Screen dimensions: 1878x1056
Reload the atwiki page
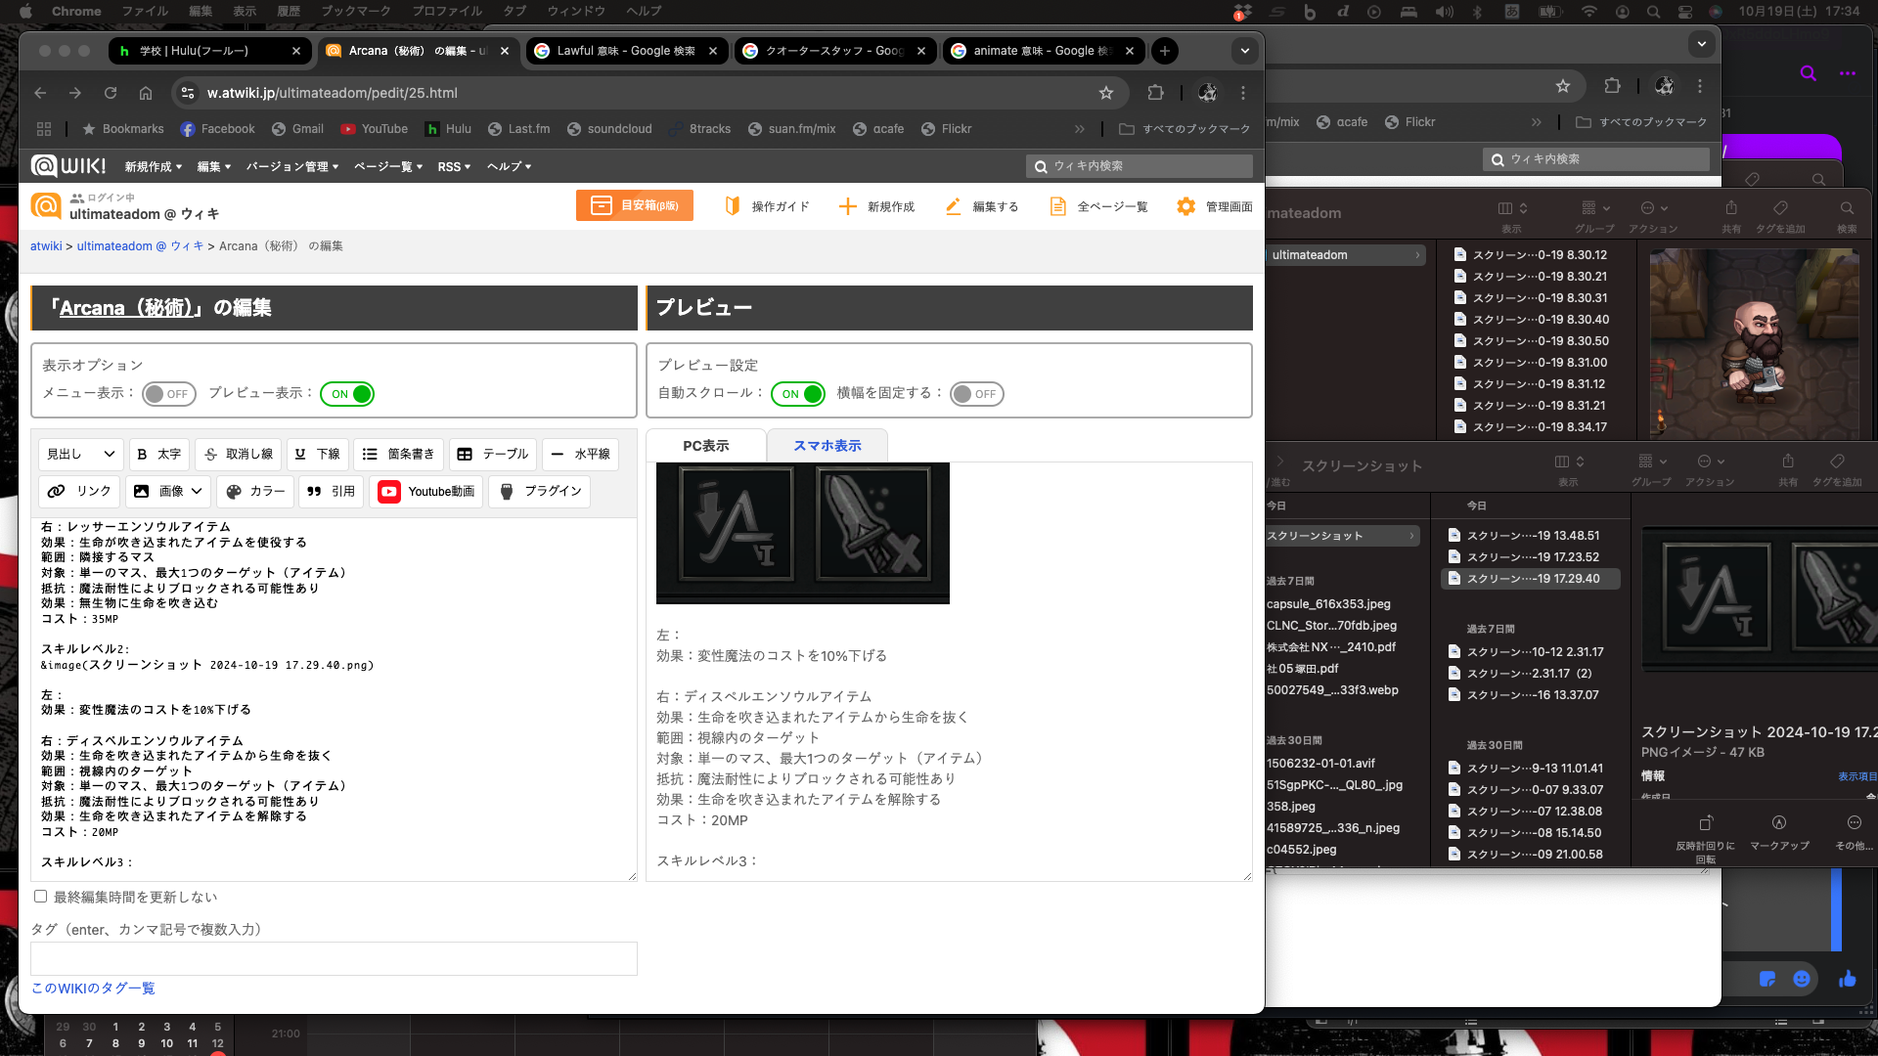click(111, 93)
